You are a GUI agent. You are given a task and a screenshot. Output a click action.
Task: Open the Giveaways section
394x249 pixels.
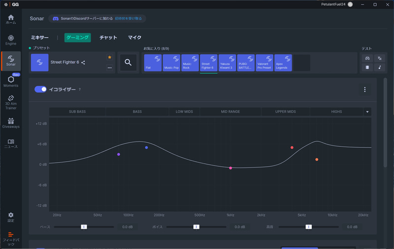pos(11,123)
